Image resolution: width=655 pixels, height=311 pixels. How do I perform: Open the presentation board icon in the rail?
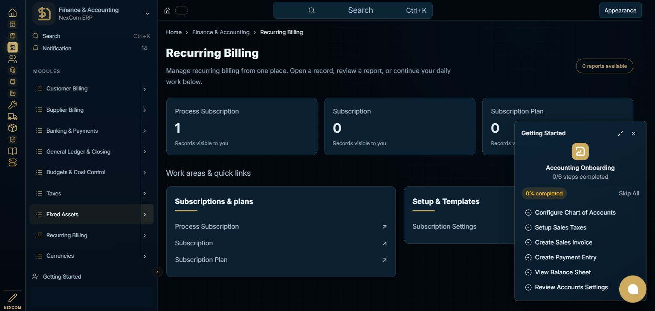pos(13,82)
